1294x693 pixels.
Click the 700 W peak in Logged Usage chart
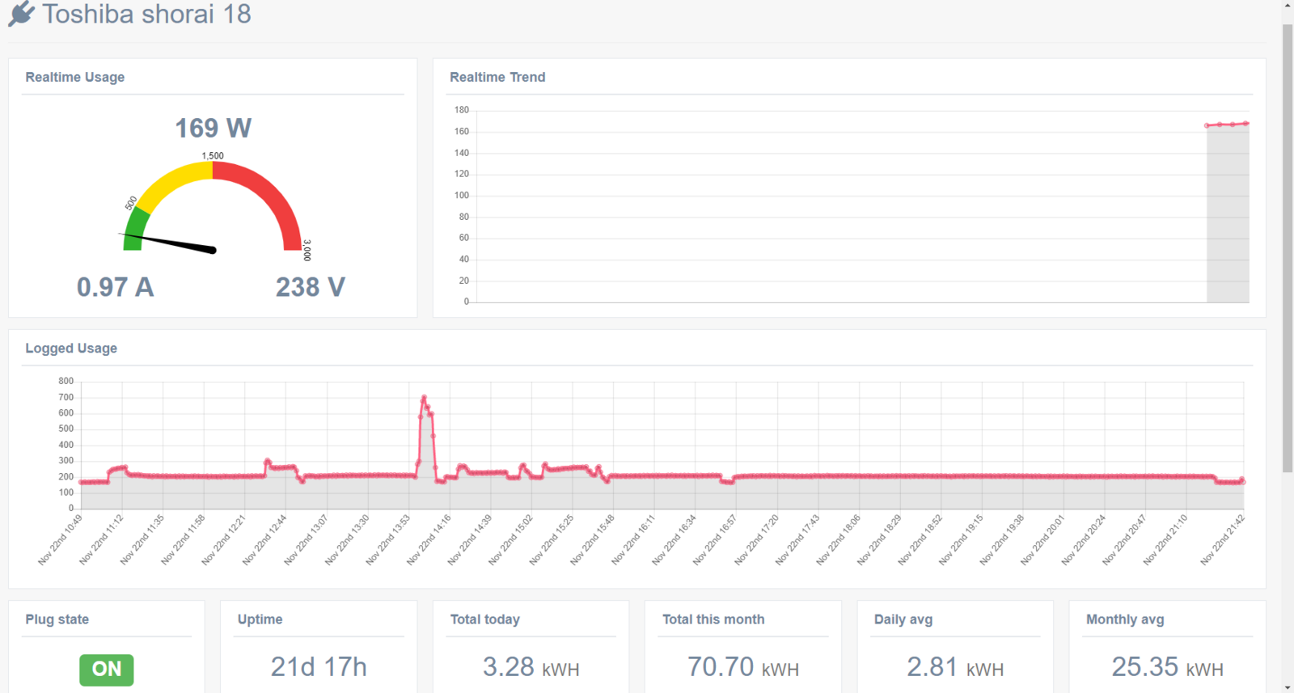coord(424,398)
